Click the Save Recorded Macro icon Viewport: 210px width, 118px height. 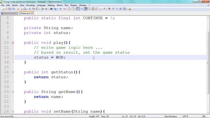[x=124, y=9]
